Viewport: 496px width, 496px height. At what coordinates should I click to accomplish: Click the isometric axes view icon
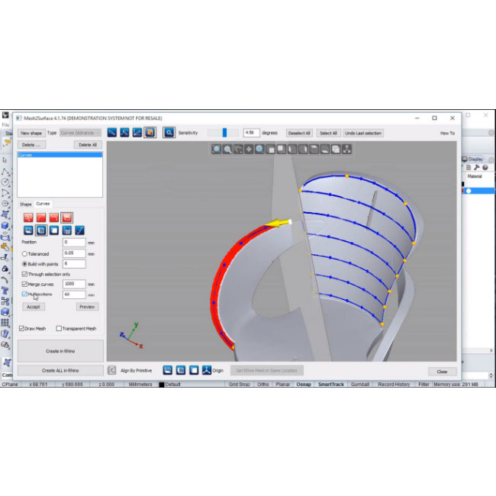(x=346, y=149)
